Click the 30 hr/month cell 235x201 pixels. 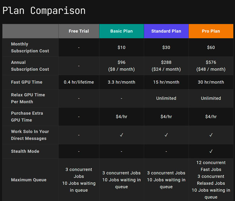(x=211, y=82)
